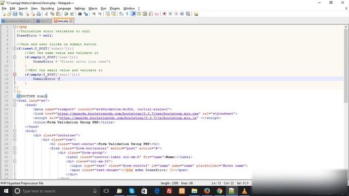The image size is (349, 196).
Task: Open the File menu
Action: (4, 9)
